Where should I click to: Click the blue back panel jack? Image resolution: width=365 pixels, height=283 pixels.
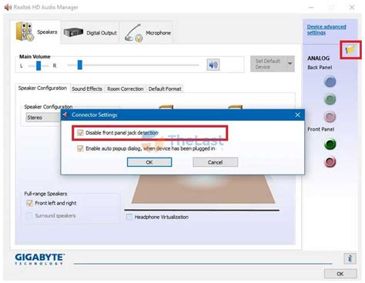click(x=330, y=82)
